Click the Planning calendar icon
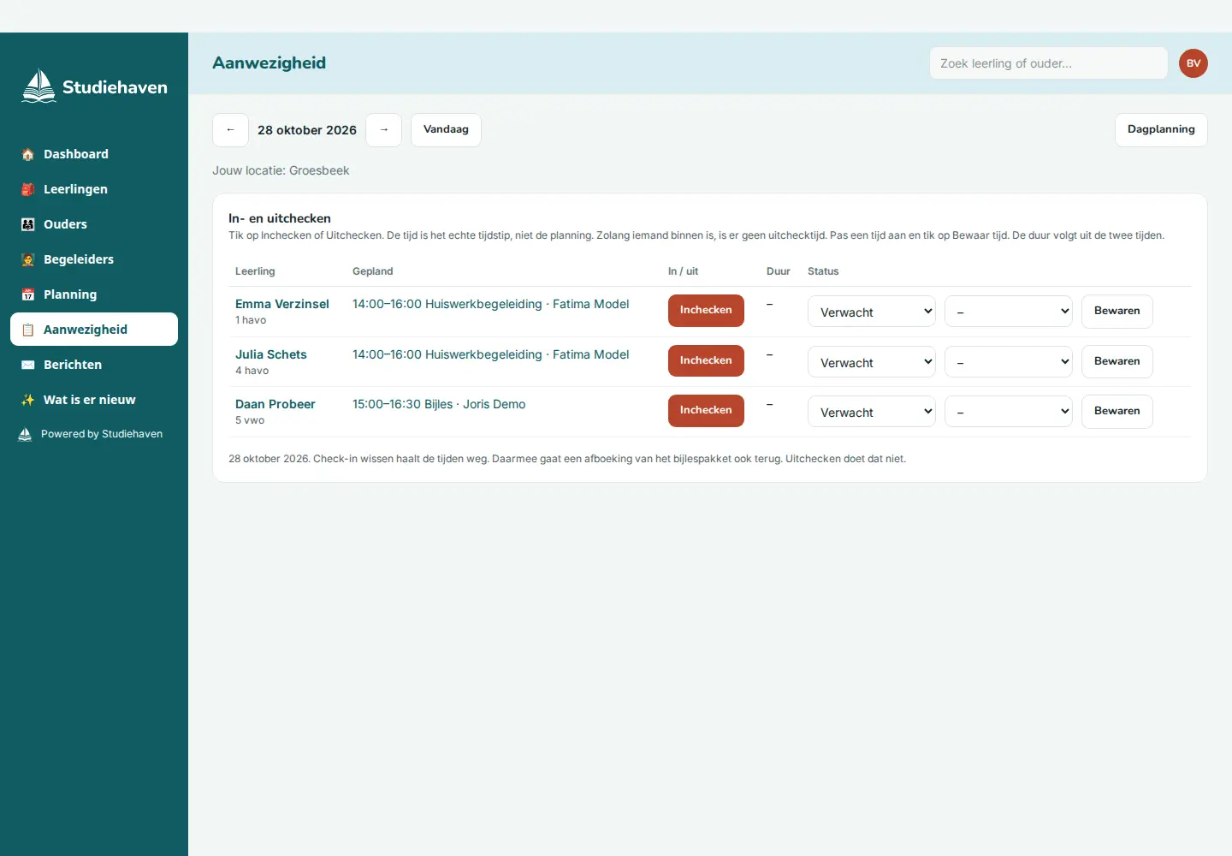This screenshot has height=856, width=1232. tap(27, 294)
